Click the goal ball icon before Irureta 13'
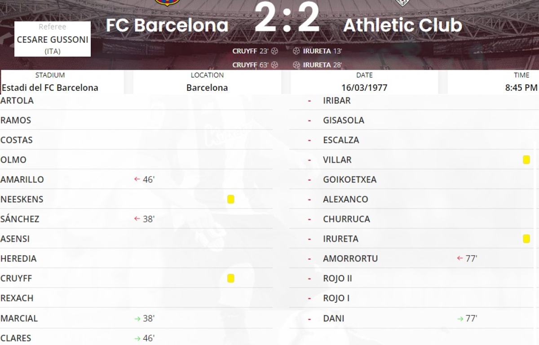 tap(296, 51)
